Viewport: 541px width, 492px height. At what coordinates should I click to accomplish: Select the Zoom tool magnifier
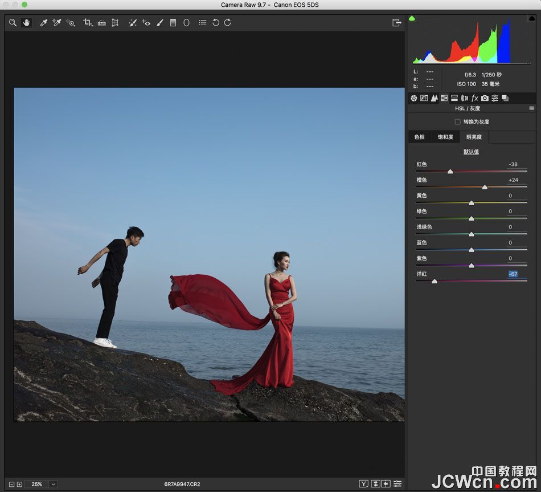(x=13, y=23)
